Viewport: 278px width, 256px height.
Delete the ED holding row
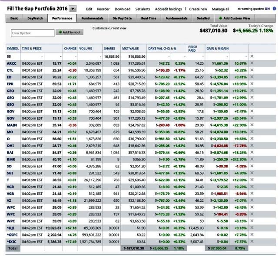[x=252, y=77]
